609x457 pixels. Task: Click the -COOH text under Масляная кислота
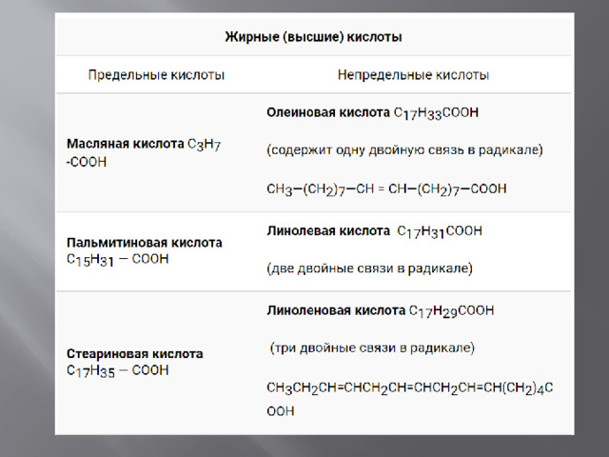point(87,162)
